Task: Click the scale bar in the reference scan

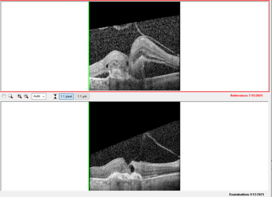Action: (x=96, y=84)
